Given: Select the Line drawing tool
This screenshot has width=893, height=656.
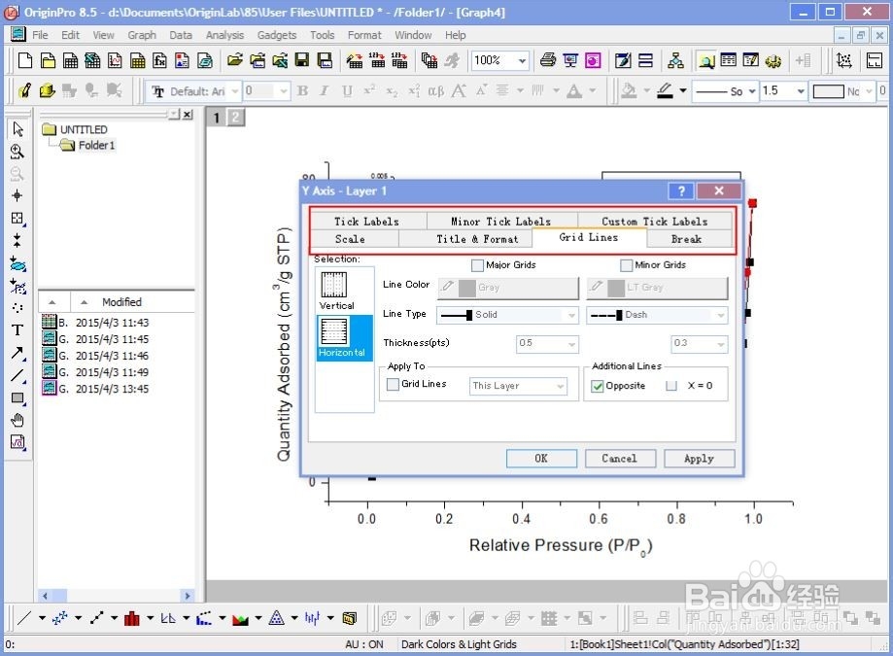Looking at the screenshot, I should pos(17,375).
